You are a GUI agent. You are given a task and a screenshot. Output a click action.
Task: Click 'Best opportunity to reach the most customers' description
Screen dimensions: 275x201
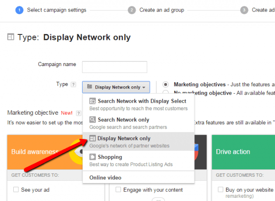pyautogui.click(x=138, y=108)
